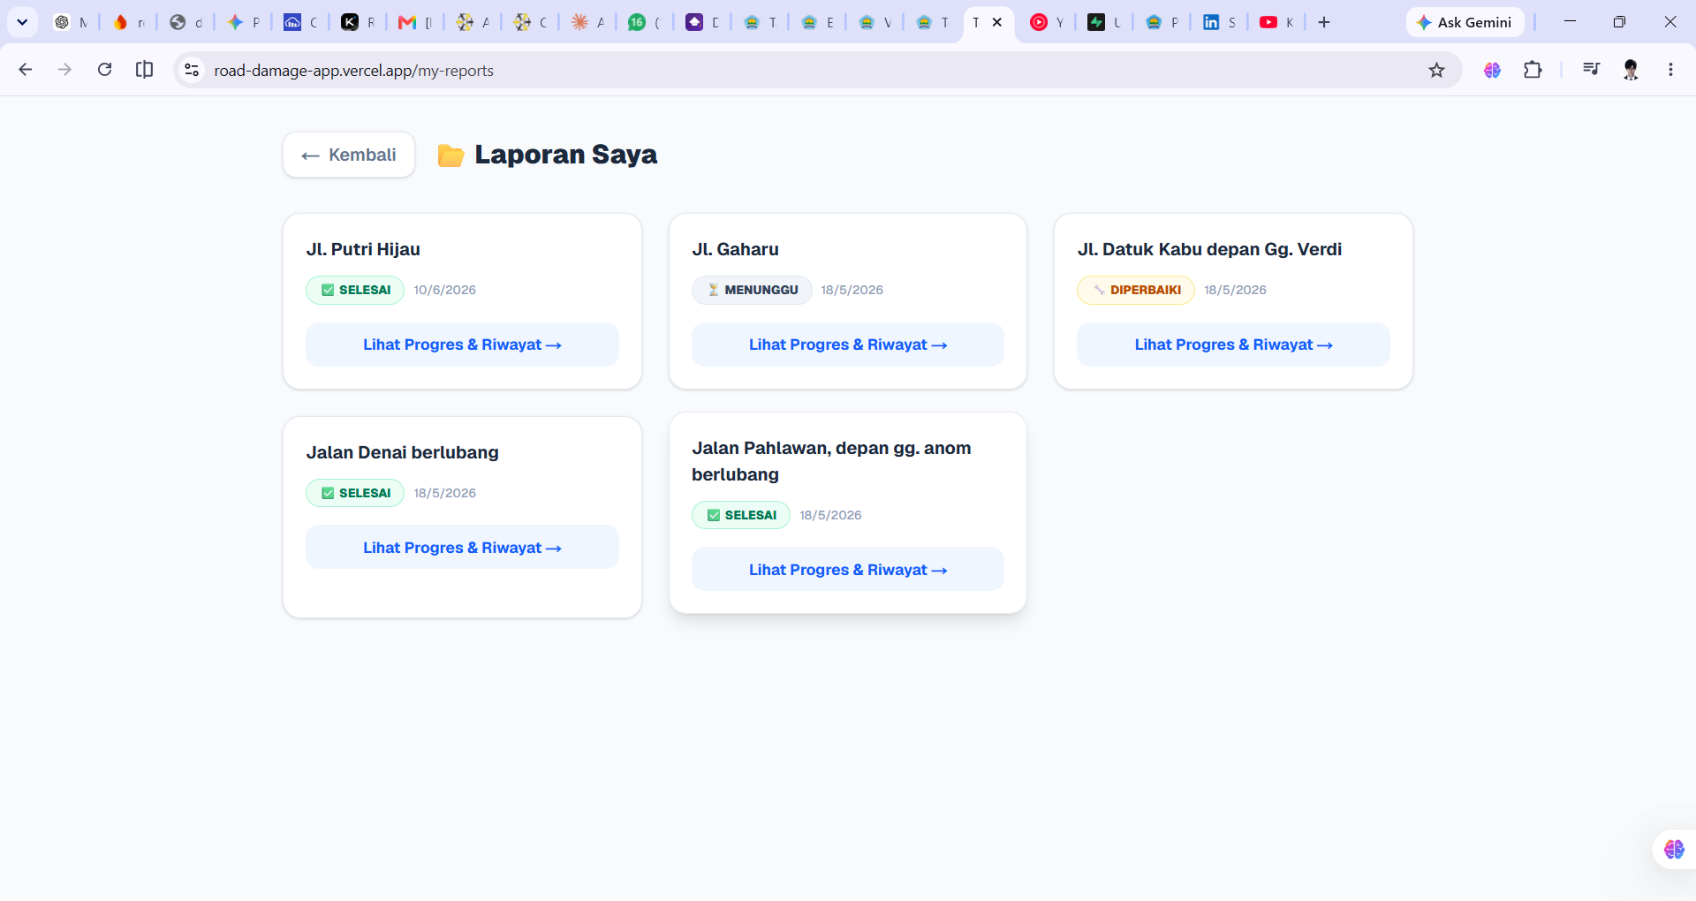Open progress history for Jalan Denai berlubang
Image resolution: width=1696 pixels, height=901 pixels.
(x=462, y=548)
